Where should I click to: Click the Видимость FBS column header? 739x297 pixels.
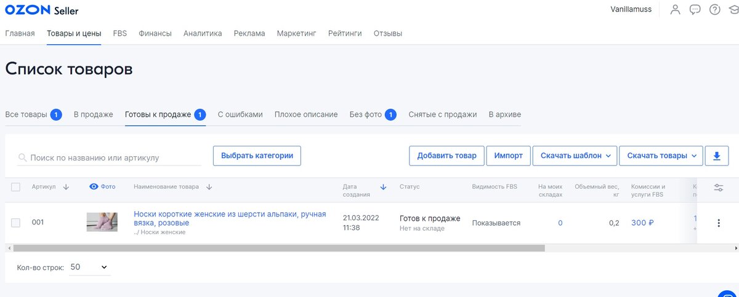[495, 186]
